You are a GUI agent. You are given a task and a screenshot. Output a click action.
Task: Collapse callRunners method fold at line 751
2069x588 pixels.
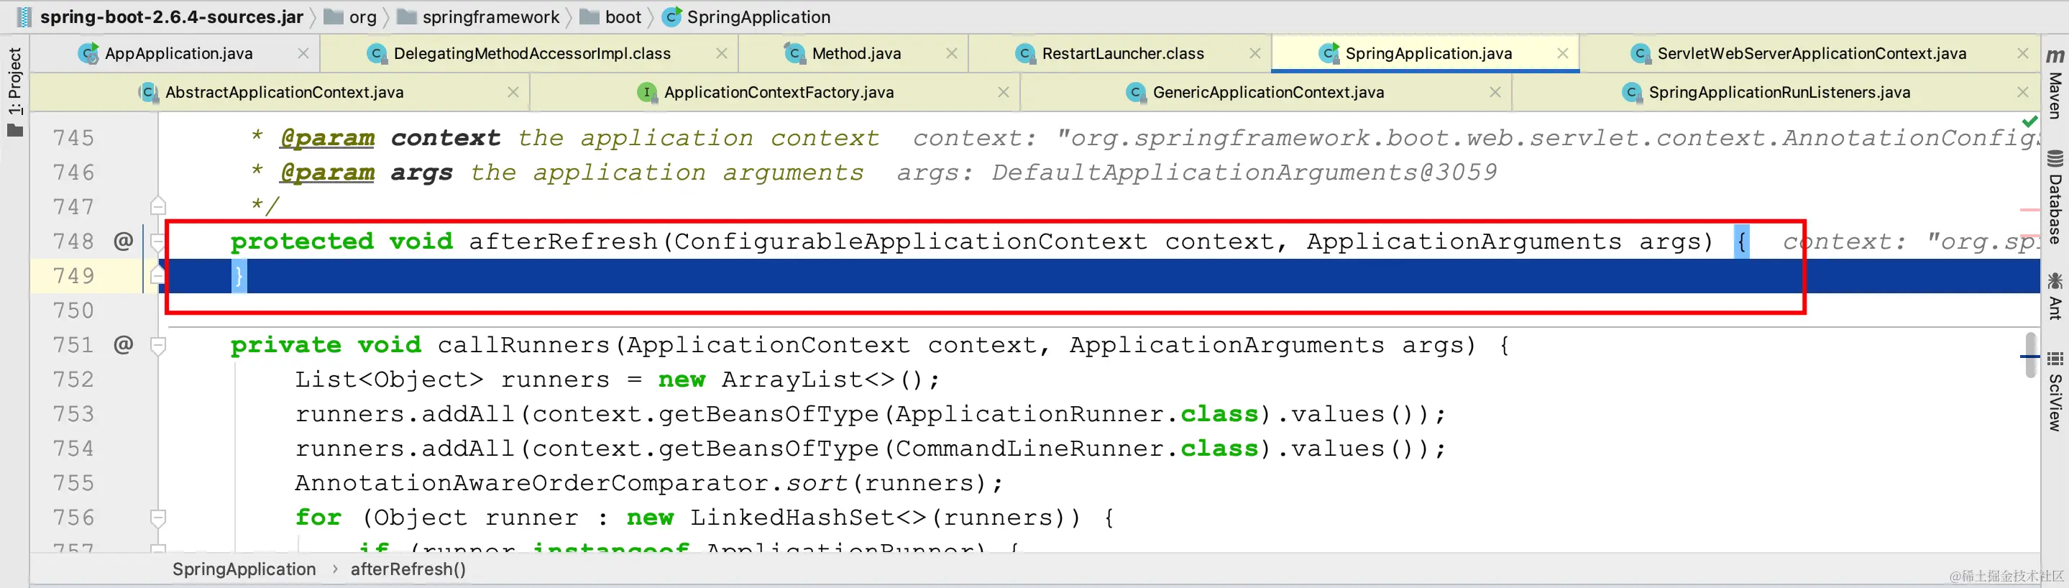[158, 346]
